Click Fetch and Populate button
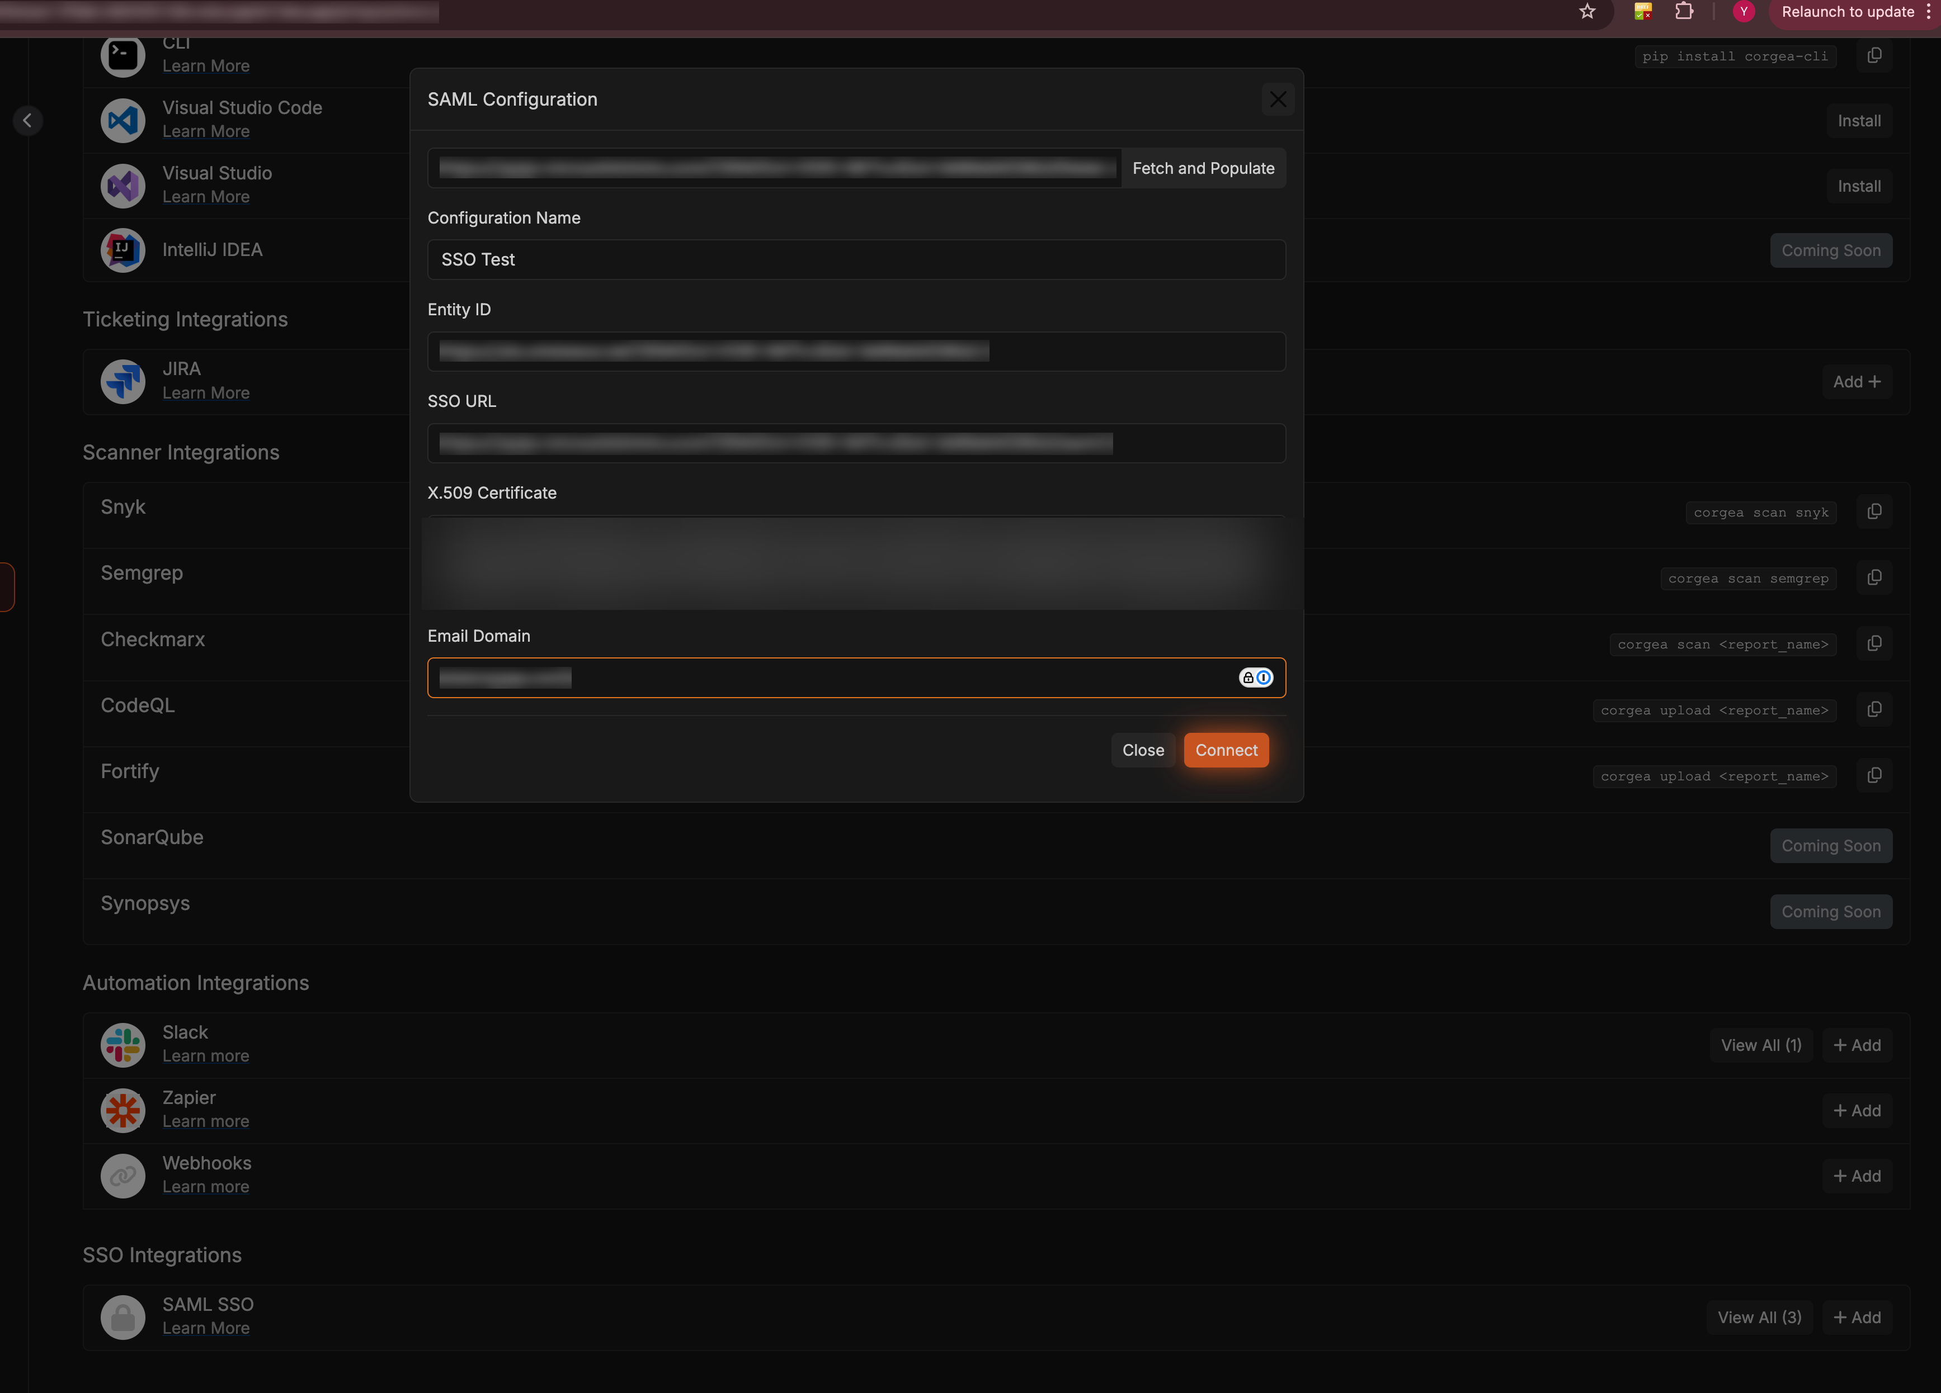Image resolution: width=1941 pixels, height=1393 pixels. 1203,168
